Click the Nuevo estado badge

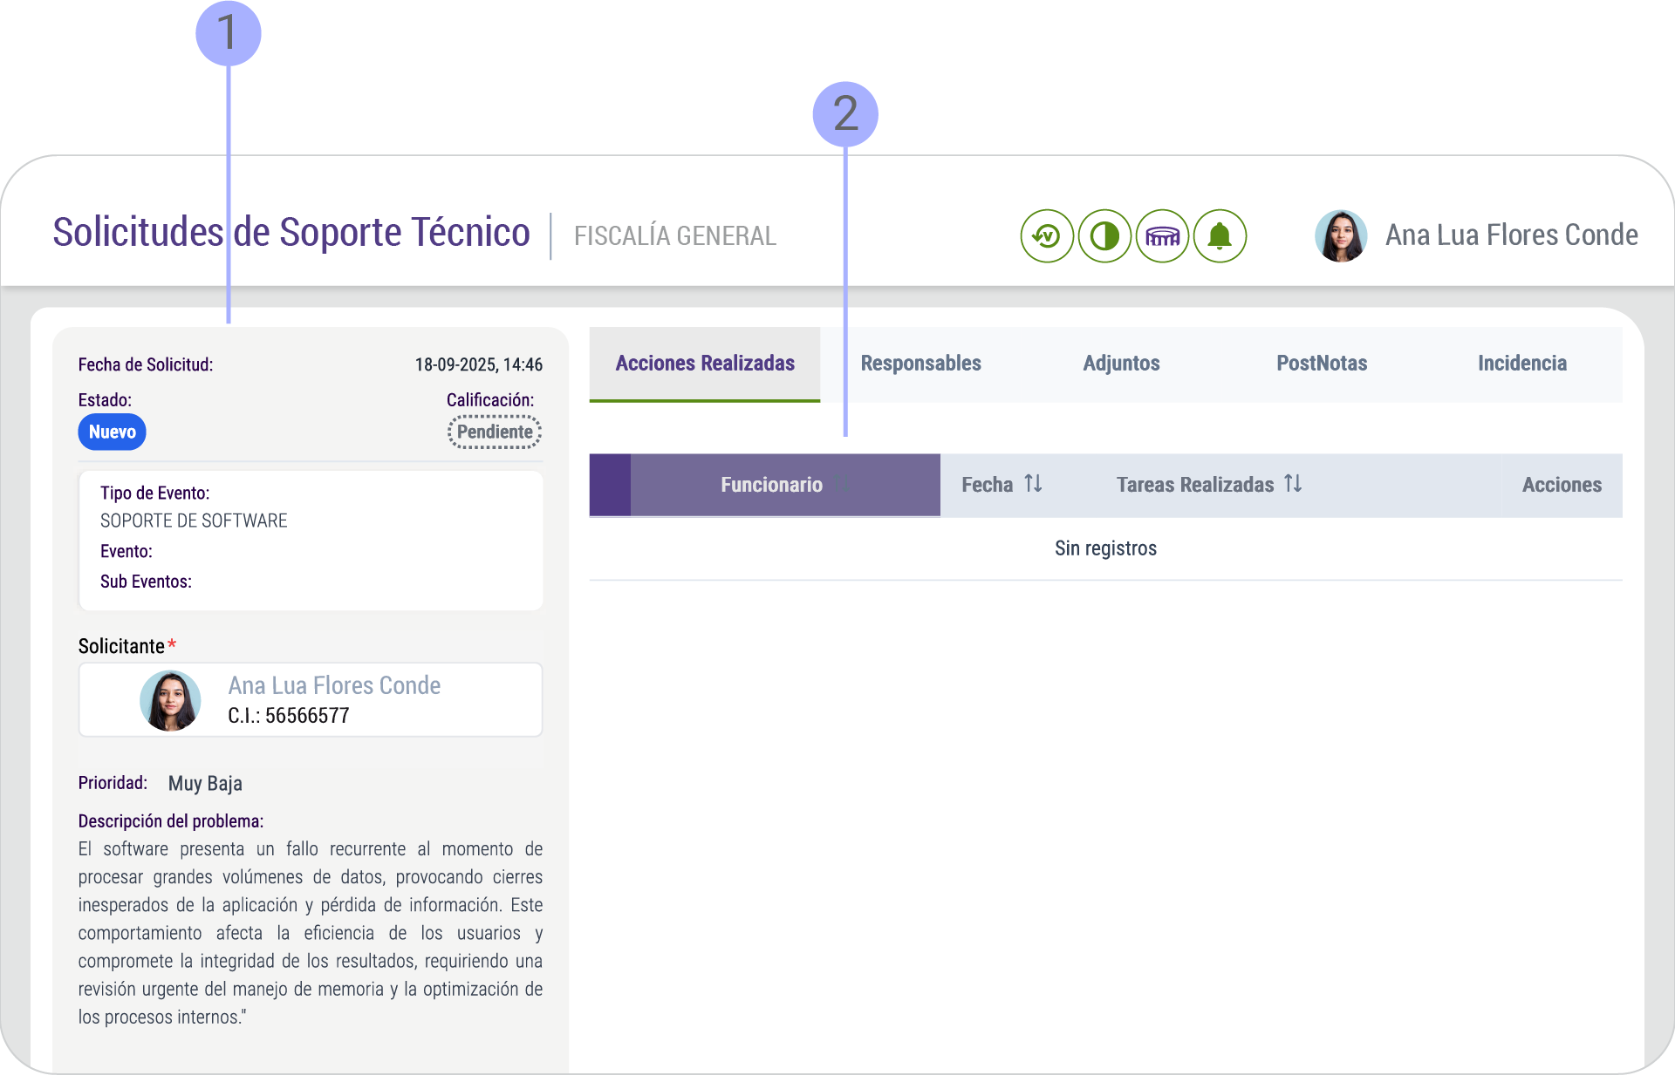click(x=112, y=432)
